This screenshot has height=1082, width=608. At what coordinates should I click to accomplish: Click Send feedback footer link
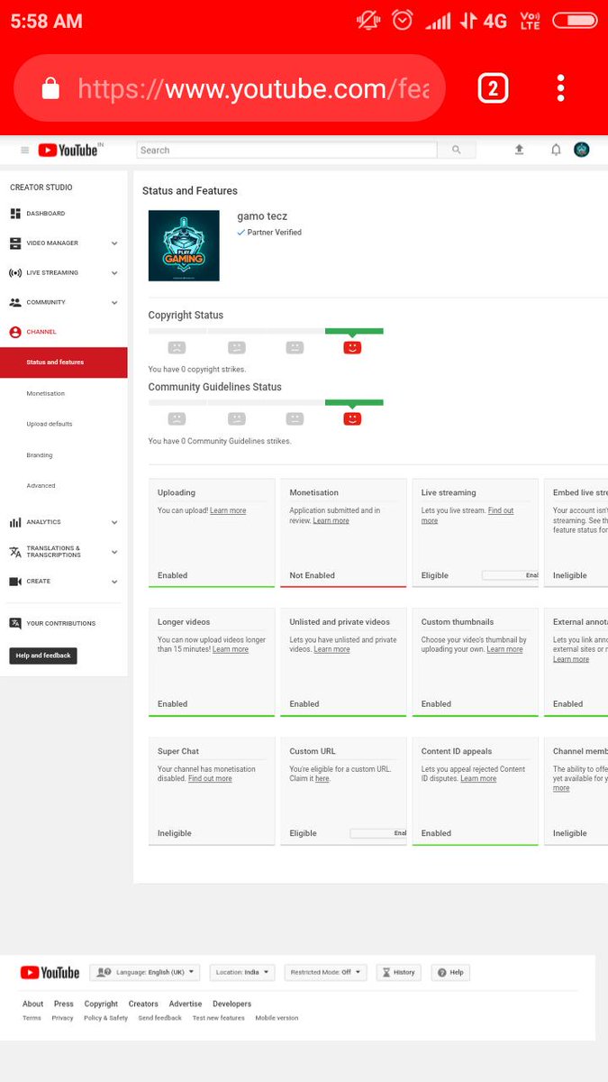coord(159,1018)
